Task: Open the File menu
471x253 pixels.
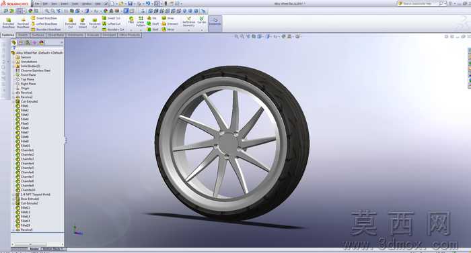Action: coord(37,4)
